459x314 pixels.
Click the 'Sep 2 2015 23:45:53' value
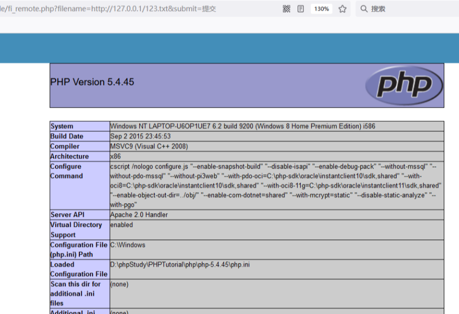pyautogui.click(x=140, y=136)
